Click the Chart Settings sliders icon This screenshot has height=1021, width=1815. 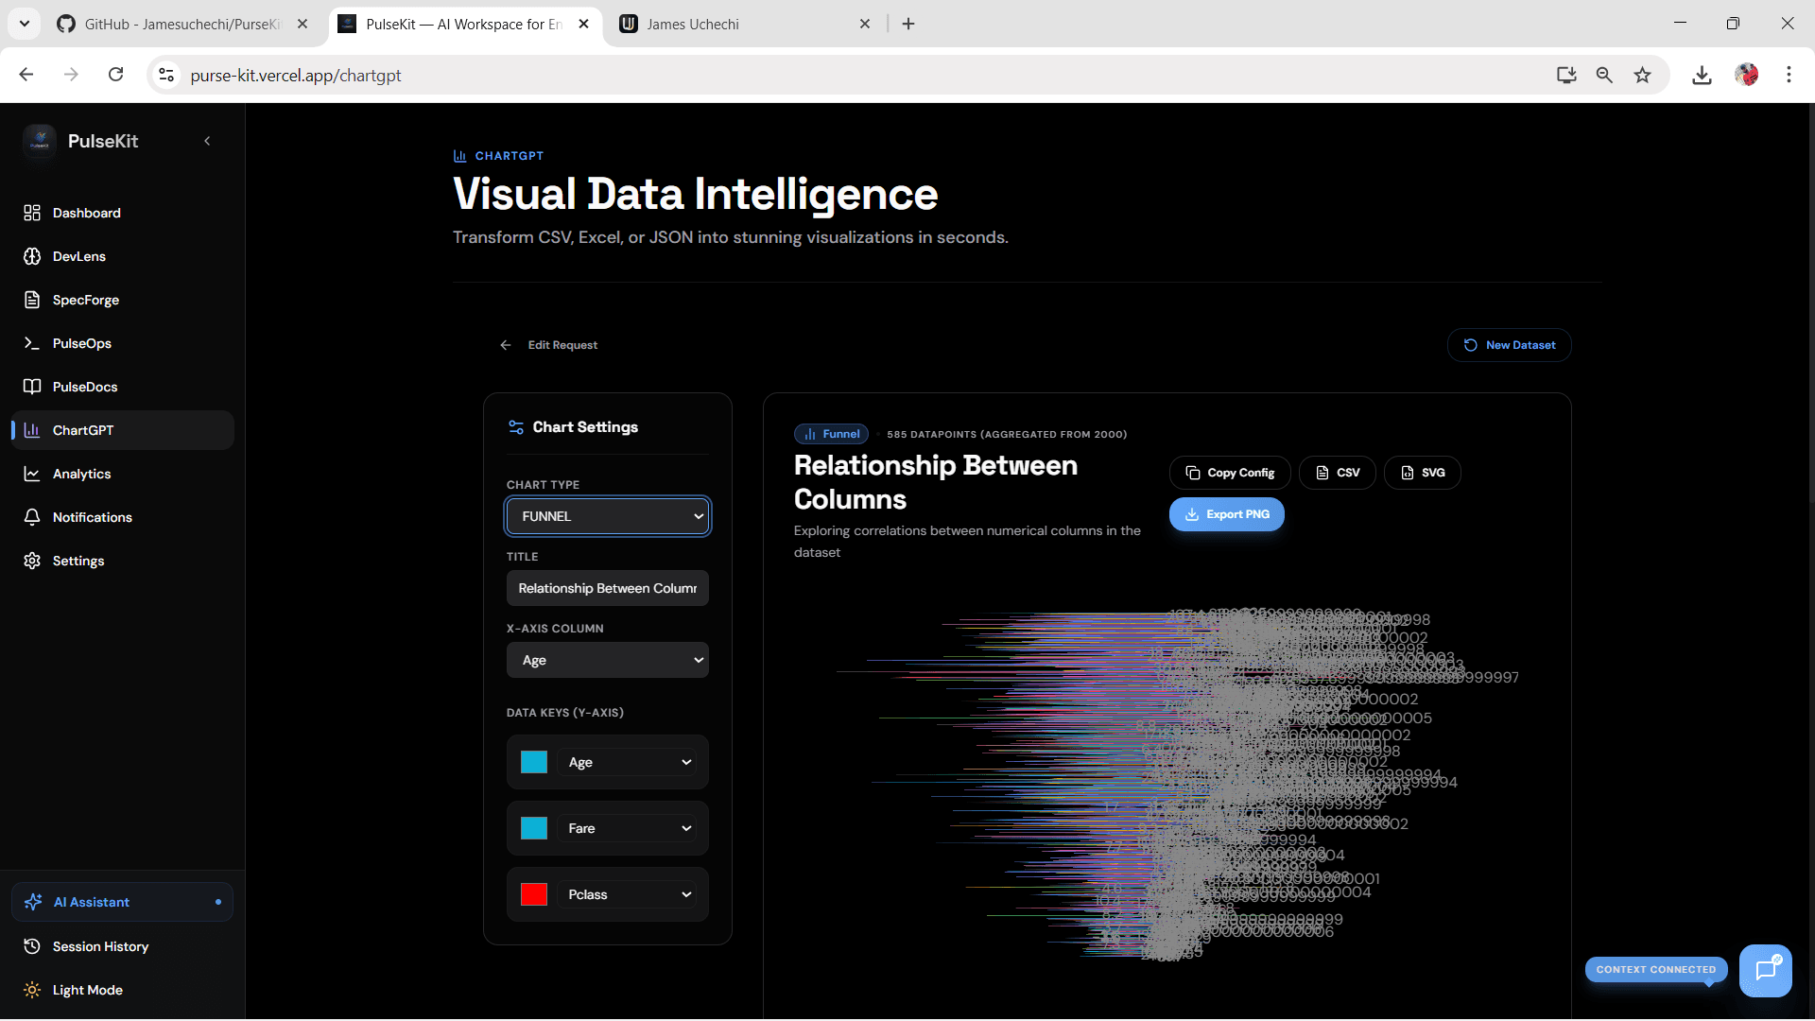coord(516,427)
